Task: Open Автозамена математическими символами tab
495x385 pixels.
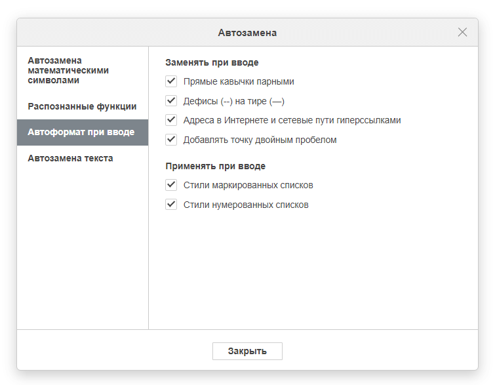Action: tap(68, 70)
